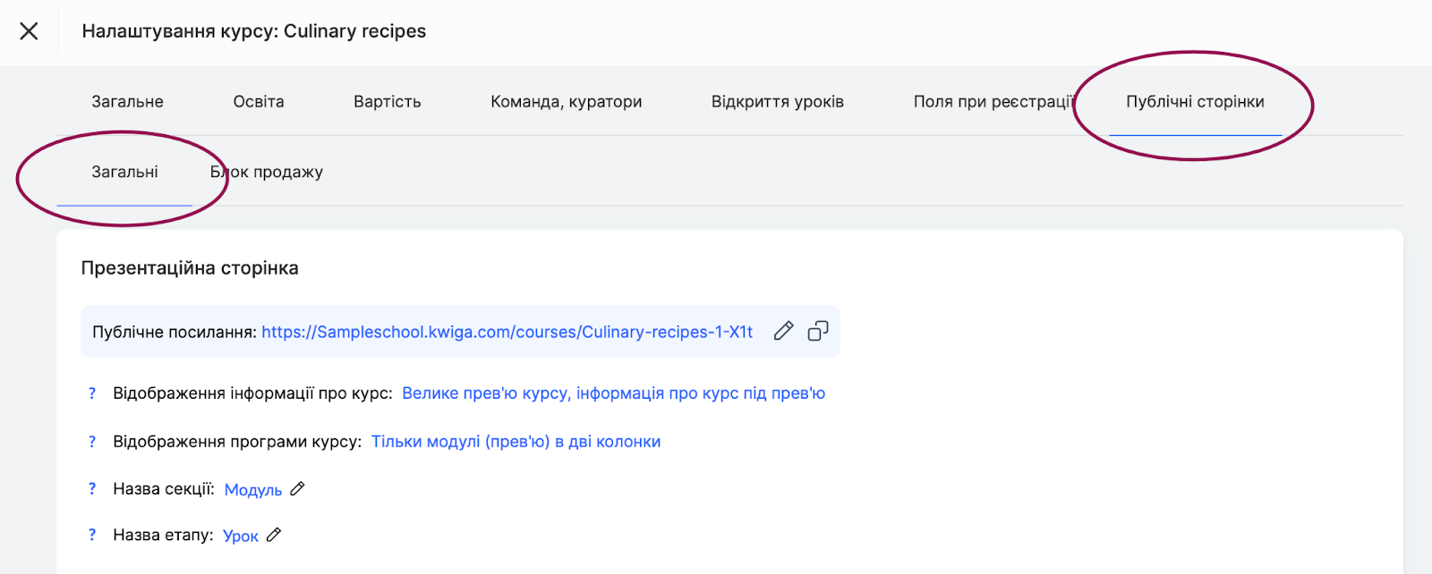
Task: Select the Загальні sub-tab
Action: tap(124, 172)
